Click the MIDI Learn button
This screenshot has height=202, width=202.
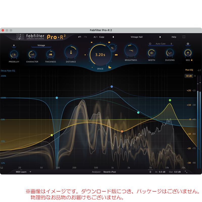(21, 172)
